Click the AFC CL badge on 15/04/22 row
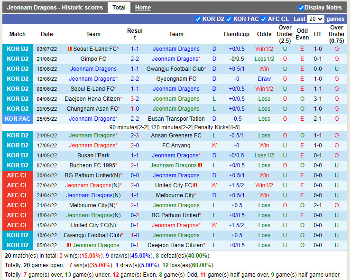 [x=18, y=225]
